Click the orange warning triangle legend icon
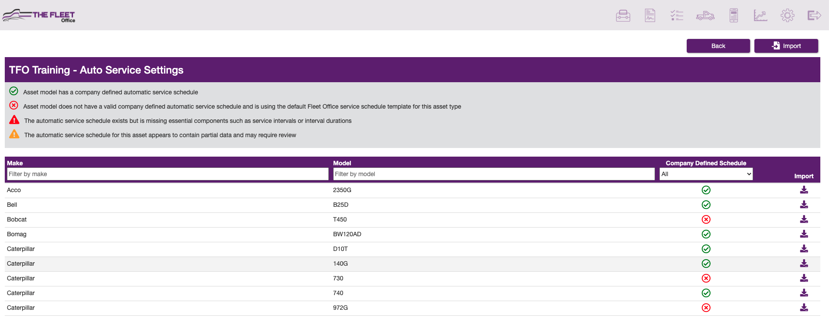 pyautogui.click(x=14, y=134)
